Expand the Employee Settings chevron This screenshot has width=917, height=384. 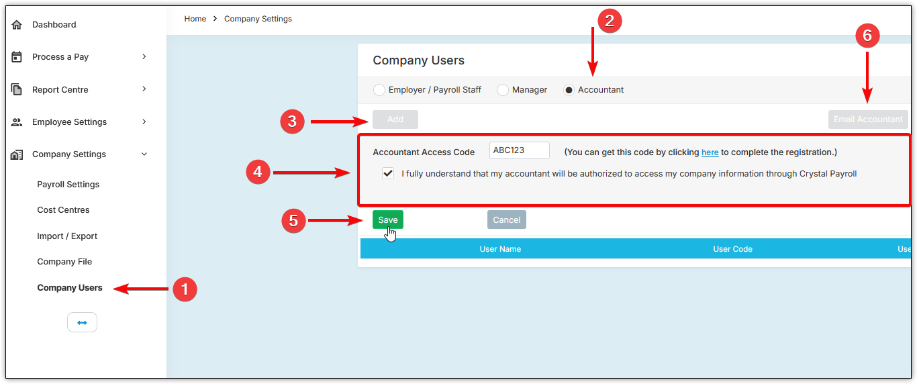(x=144, y=122)
